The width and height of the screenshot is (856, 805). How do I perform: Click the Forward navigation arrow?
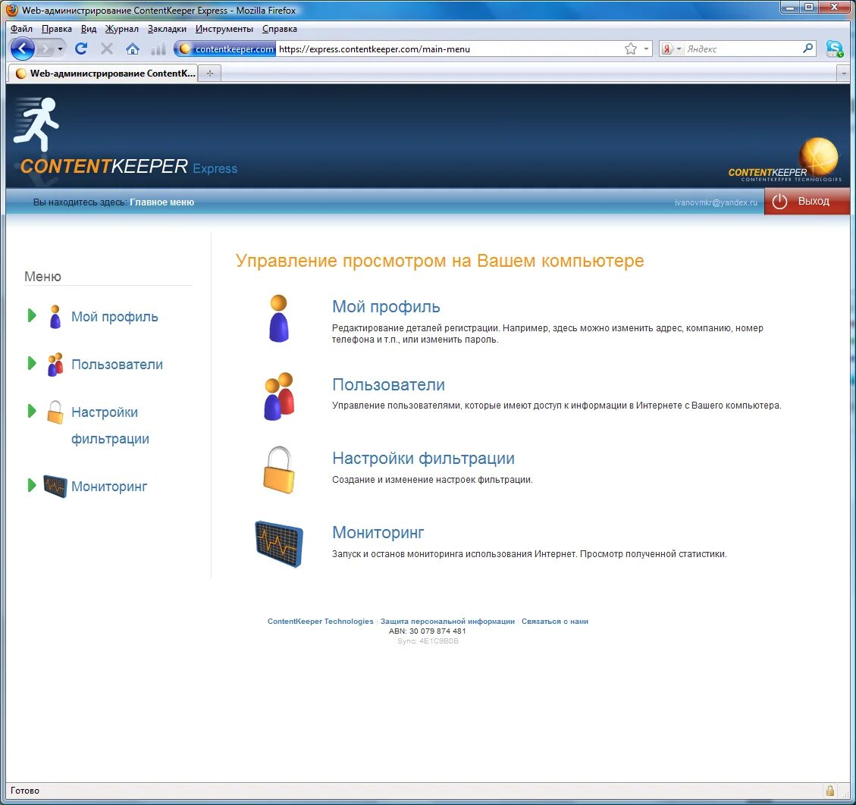click(x=45, y=49)
